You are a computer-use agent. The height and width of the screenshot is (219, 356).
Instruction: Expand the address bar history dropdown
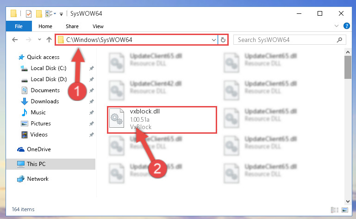(213, 40)
